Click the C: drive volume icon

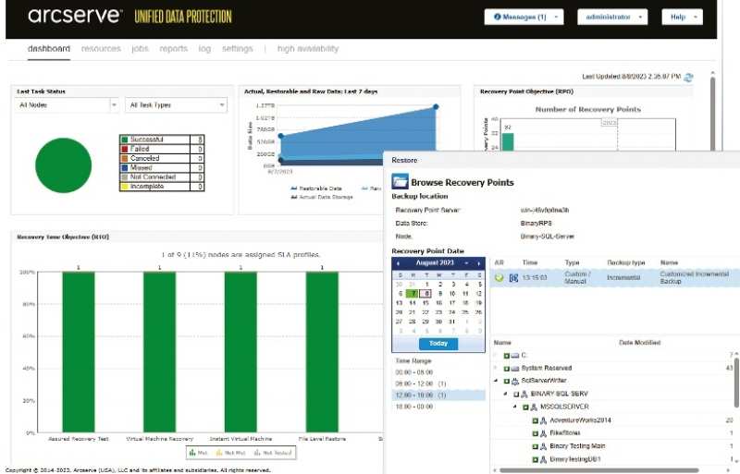click(x=514, y=355)
